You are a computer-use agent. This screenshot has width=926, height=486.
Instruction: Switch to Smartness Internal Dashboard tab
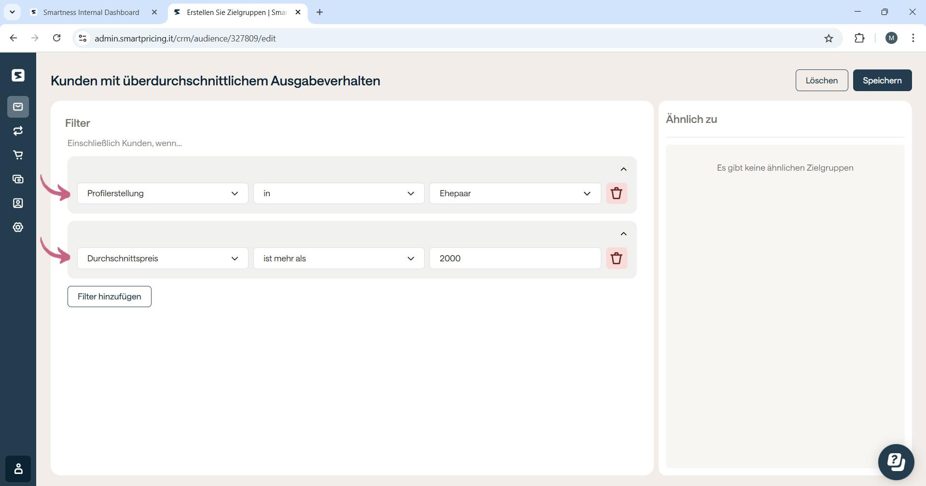tap(91, 12)
